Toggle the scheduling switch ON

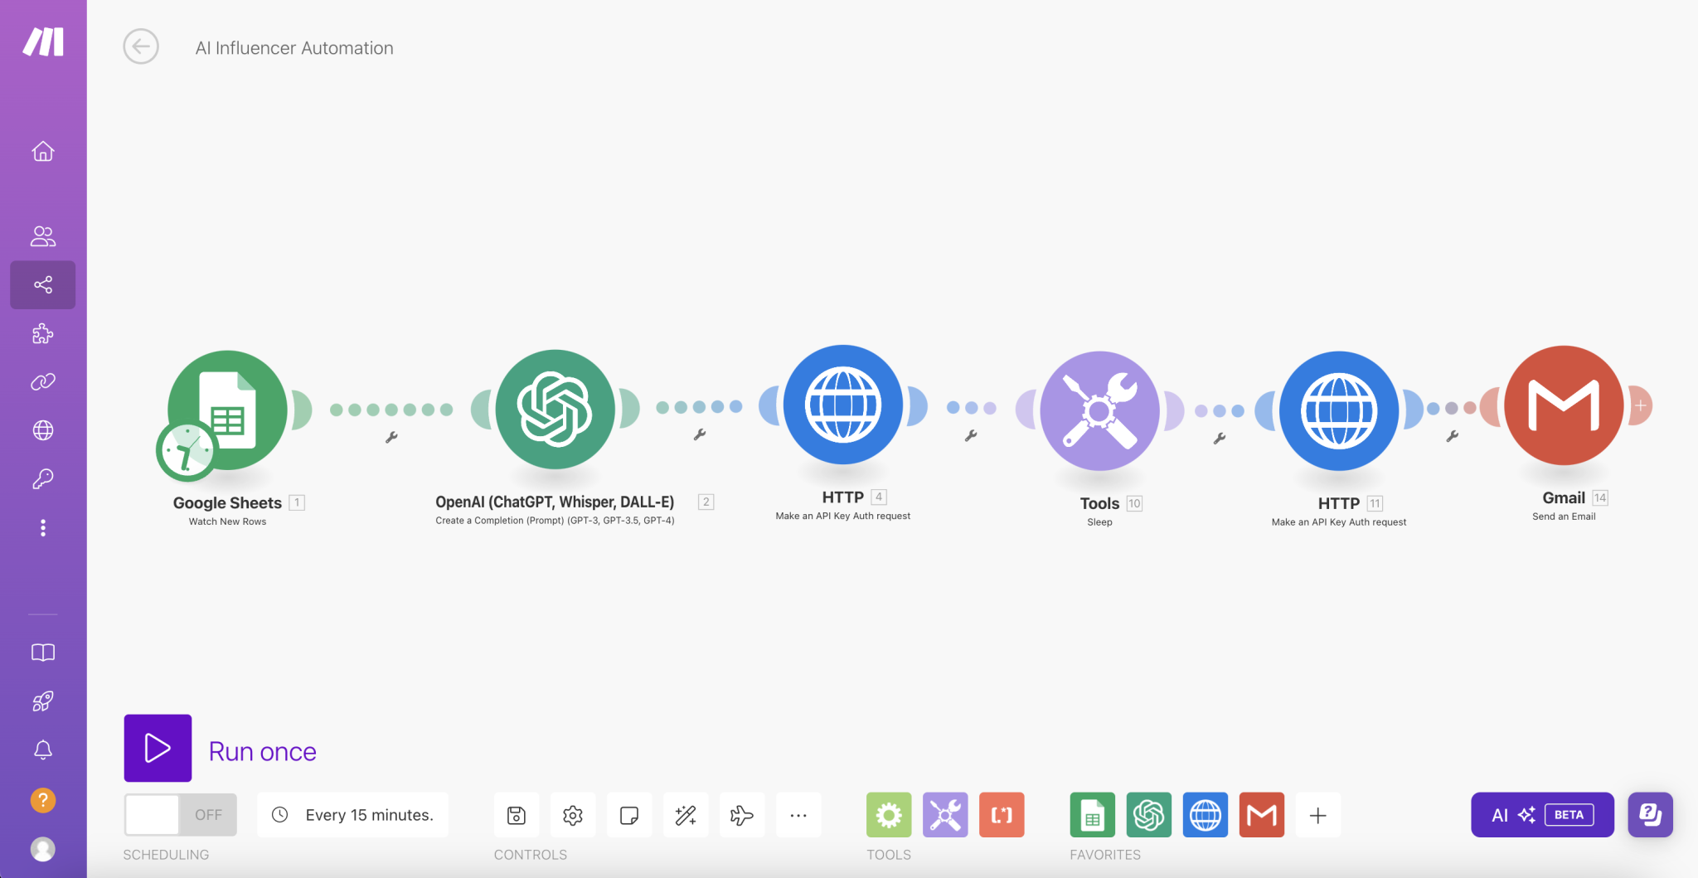coord(180,815)
